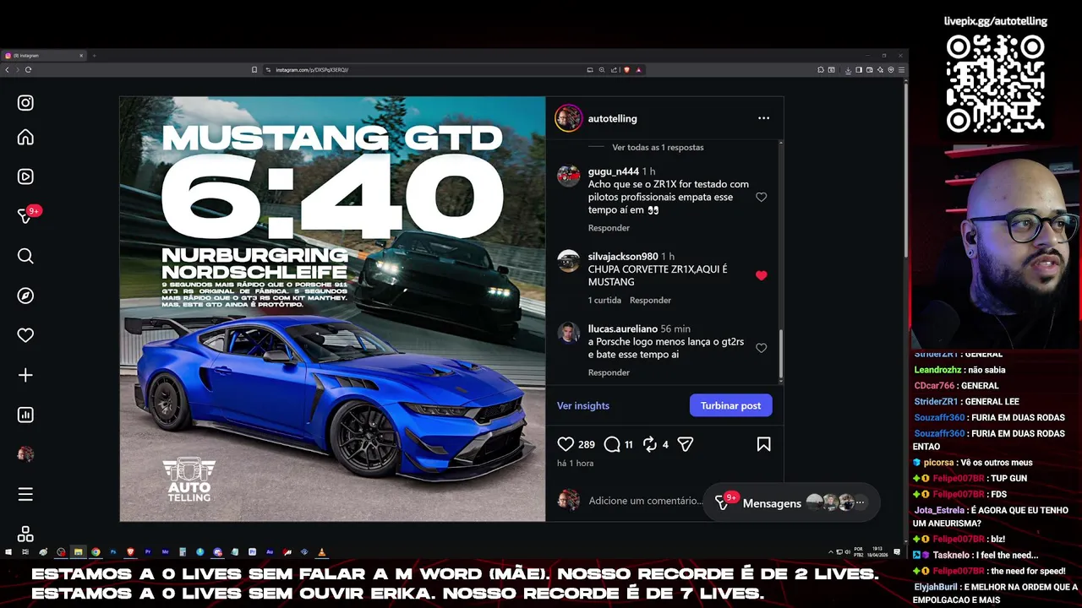This screenshot has height=608, width=1082.
Task: Like llucas.aureliano's comment
Action: pyautogui.click(x=761, y=348)
